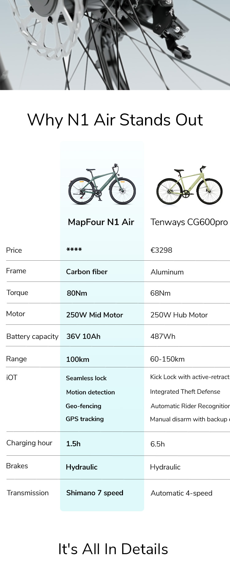
Task: Select the Carbon fiber frame cell
Action: coord(87,272)
